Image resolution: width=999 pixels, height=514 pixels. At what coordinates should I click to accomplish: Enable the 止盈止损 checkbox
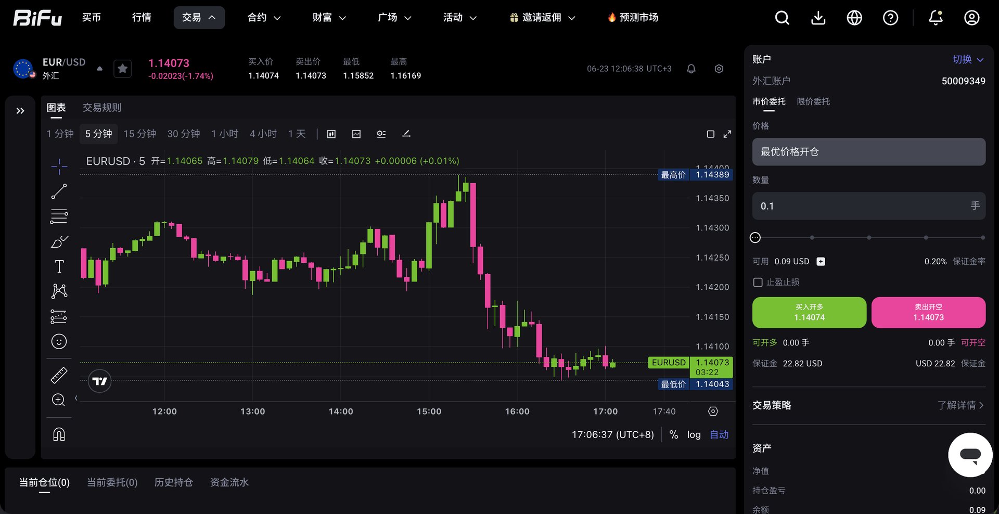[x=758, y=282]
